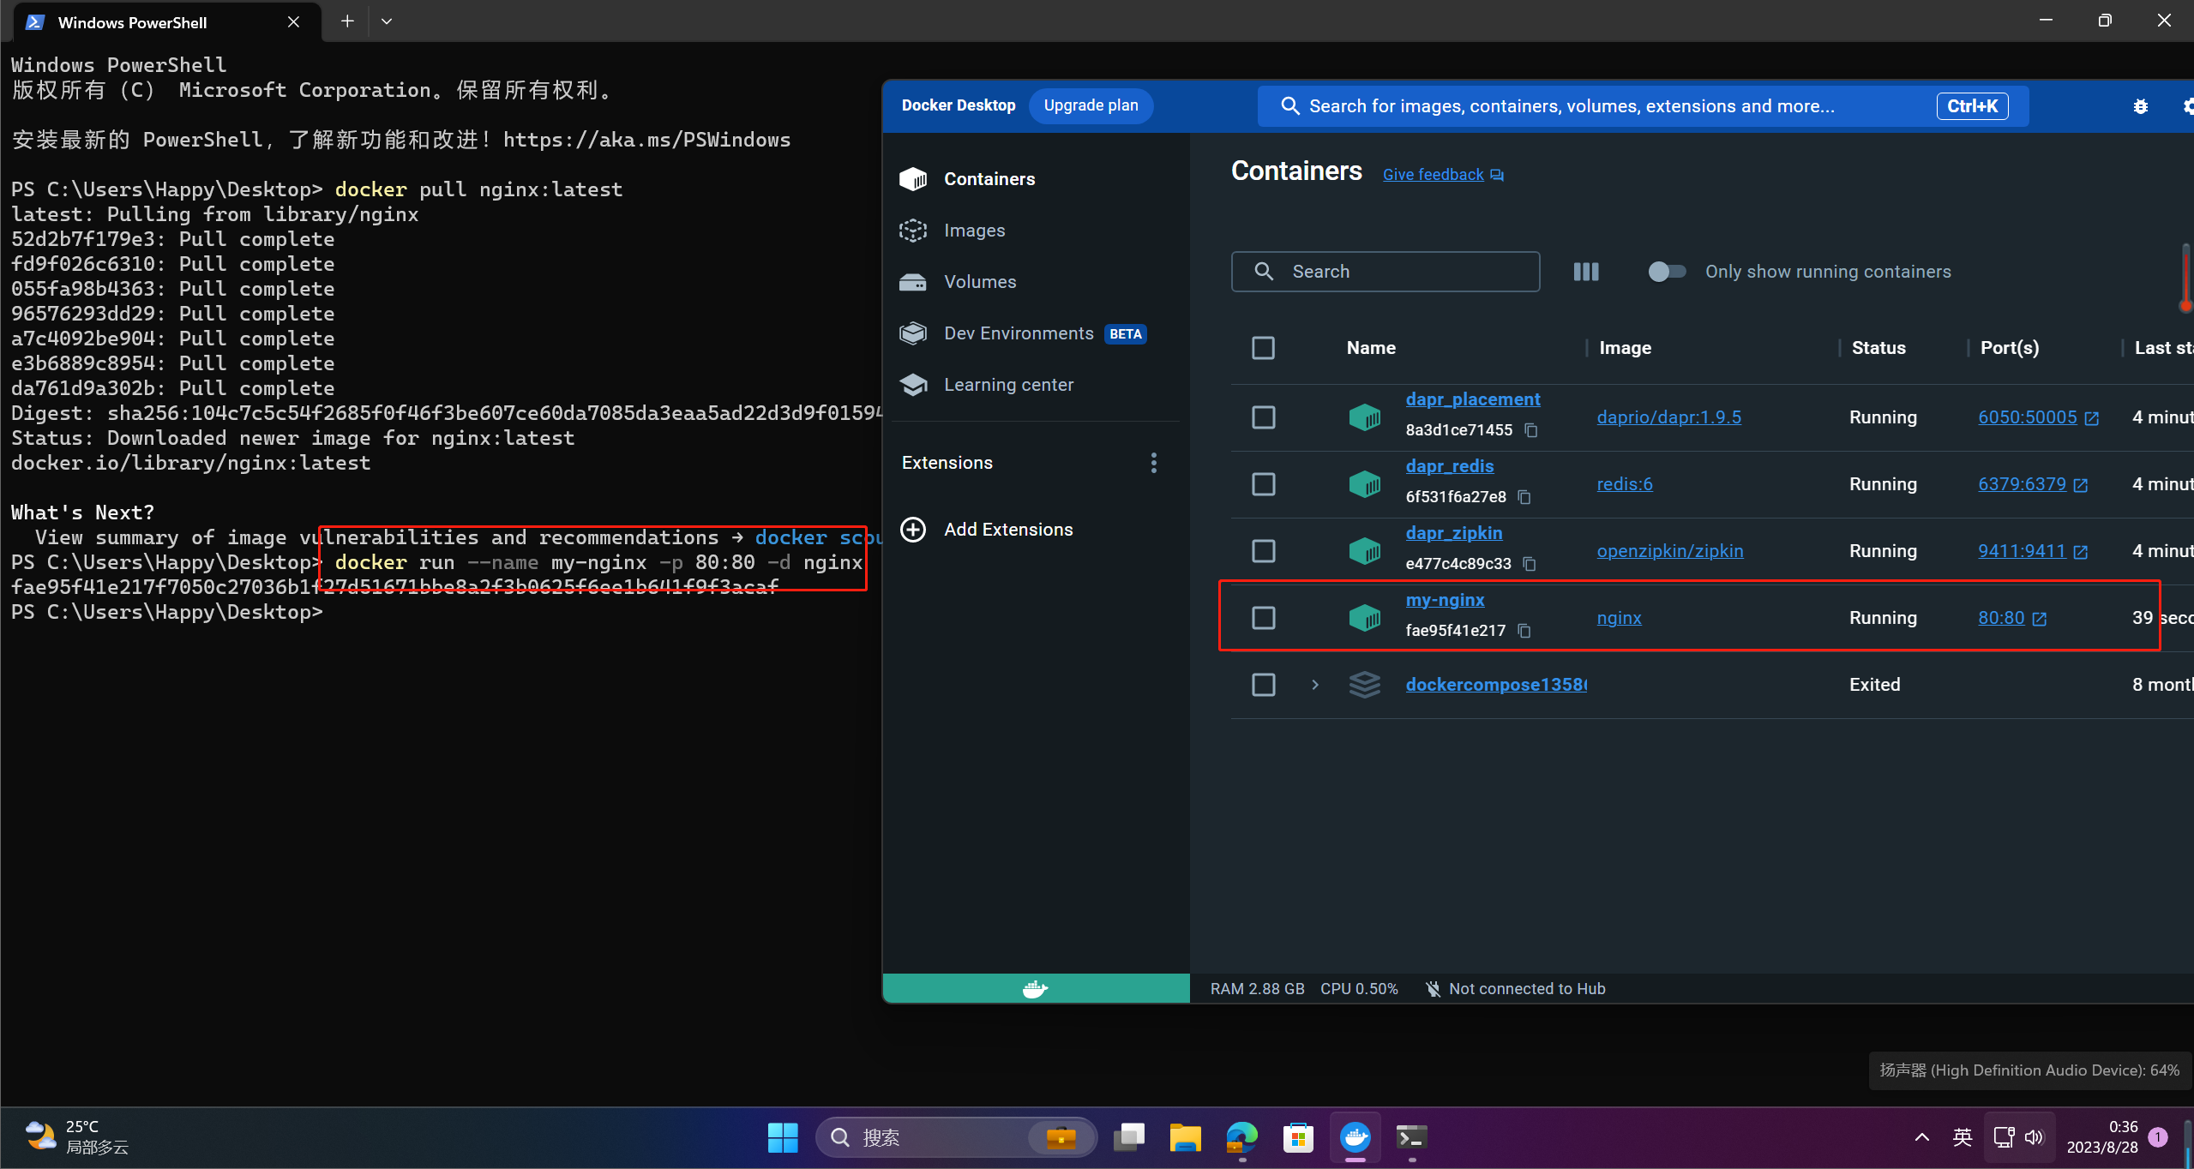Toggle Only show running containers

pos(1667,272)
